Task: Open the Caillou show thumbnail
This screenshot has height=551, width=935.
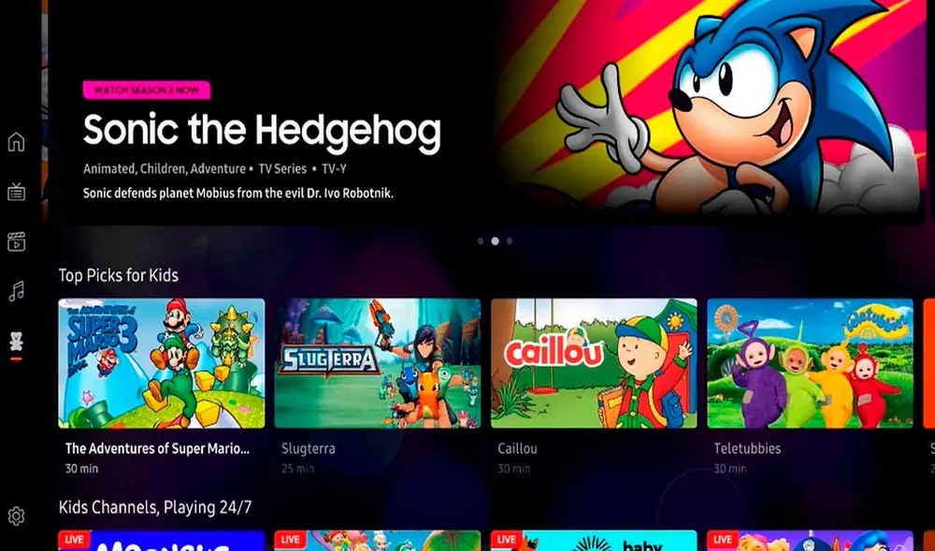Action: (x=594, y=363)
